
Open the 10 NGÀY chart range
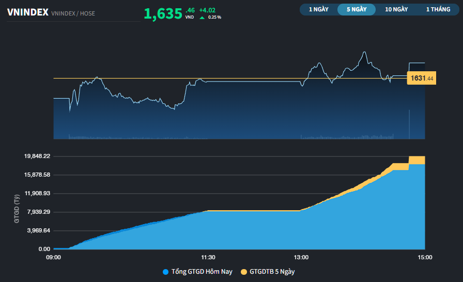[396, 9]
